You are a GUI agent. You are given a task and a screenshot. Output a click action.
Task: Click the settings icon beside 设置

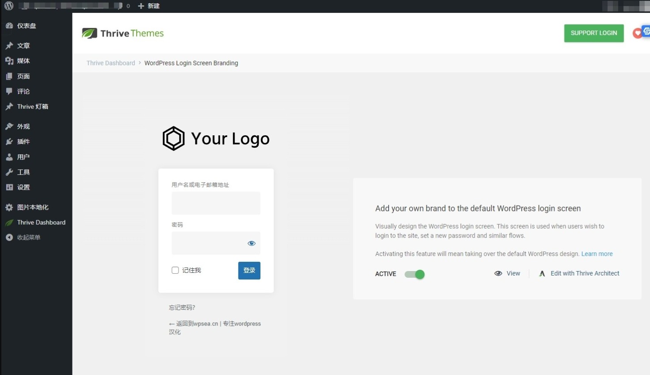coord(9,187)
